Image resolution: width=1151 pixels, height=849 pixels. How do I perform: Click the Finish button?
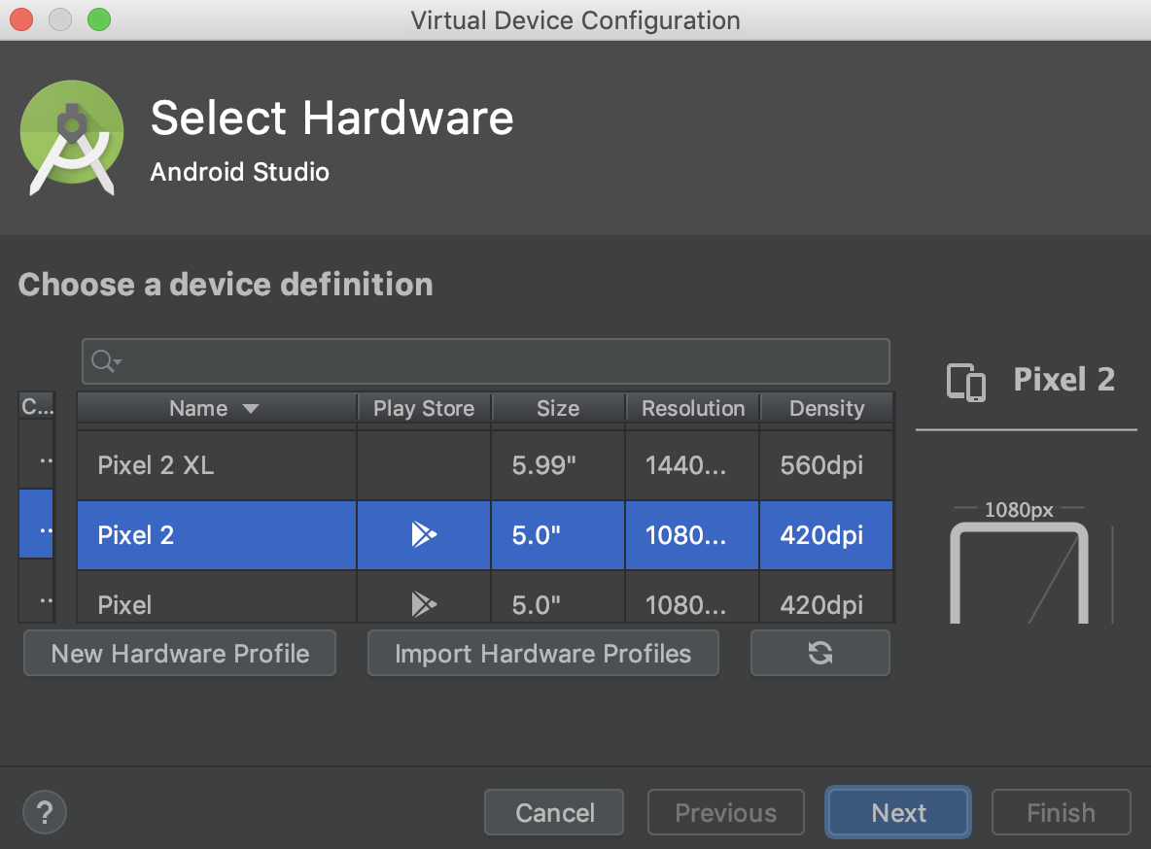point(1061,812)
